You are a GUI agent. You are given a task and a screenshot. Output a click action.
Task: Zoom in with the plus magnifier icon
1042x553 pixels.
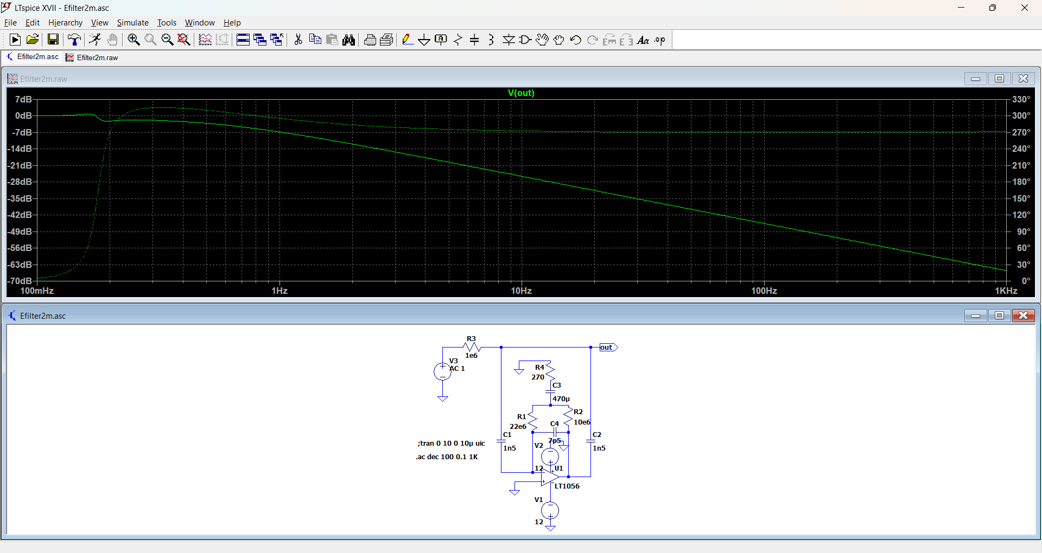pos(134,40)
